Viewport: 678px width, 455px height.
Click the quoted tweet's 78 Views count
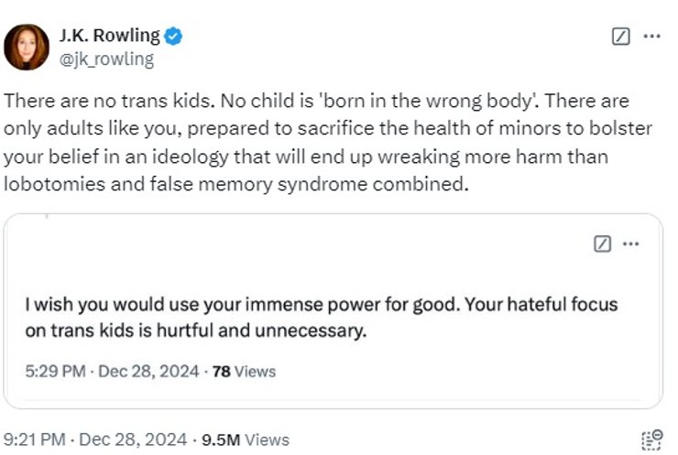(244, 372)
